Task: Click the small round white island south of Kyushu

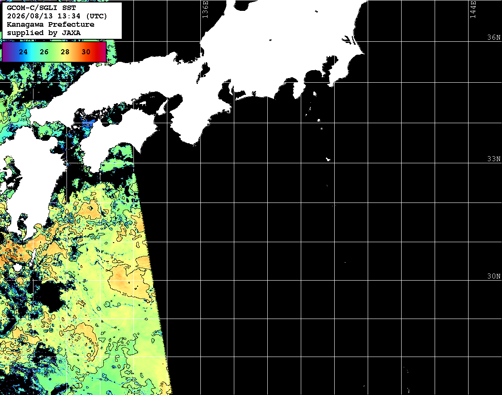Action: 18,267
